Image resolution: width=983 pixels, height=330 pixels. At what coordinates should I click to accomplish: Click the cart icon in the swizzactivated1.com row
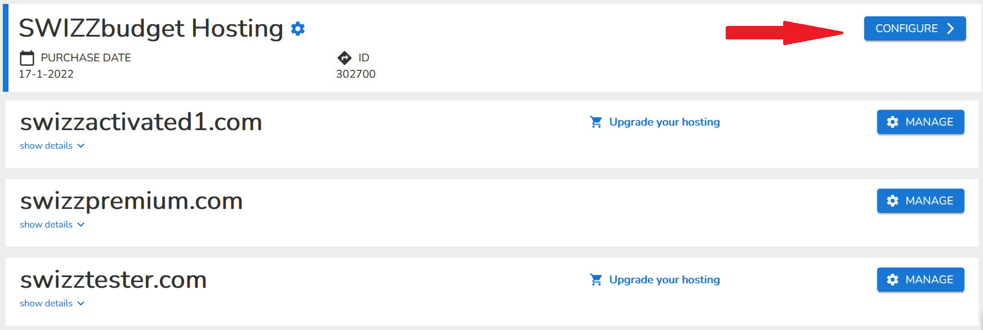pos(596,122)
